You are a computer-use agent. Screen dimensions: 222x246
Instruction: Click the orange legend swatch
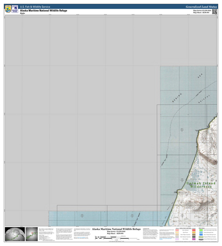[x=194, y=232]
